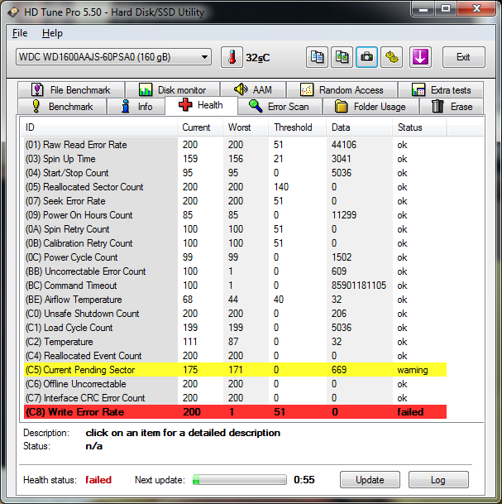Screen dimensions: 502x504
Task: Click the Current column header
Action: point(200,127)
